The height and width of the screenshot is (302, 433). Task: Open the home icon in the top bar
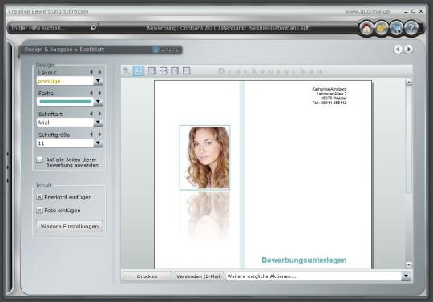pos(366,28)
